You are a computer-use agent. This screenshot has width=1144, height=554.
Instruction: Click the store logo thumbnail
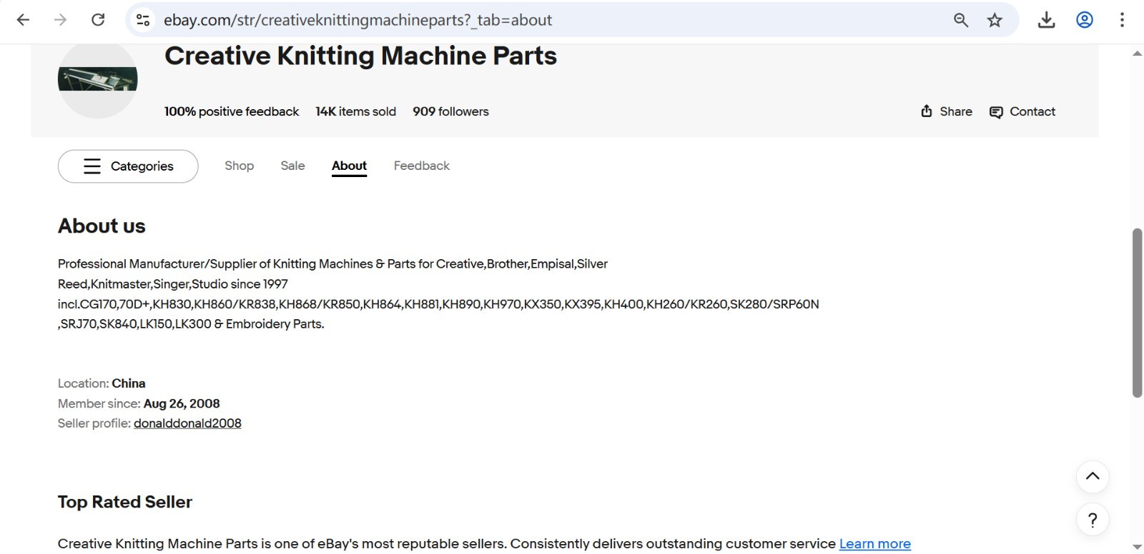pyautogui.click(x=97, y=79)
